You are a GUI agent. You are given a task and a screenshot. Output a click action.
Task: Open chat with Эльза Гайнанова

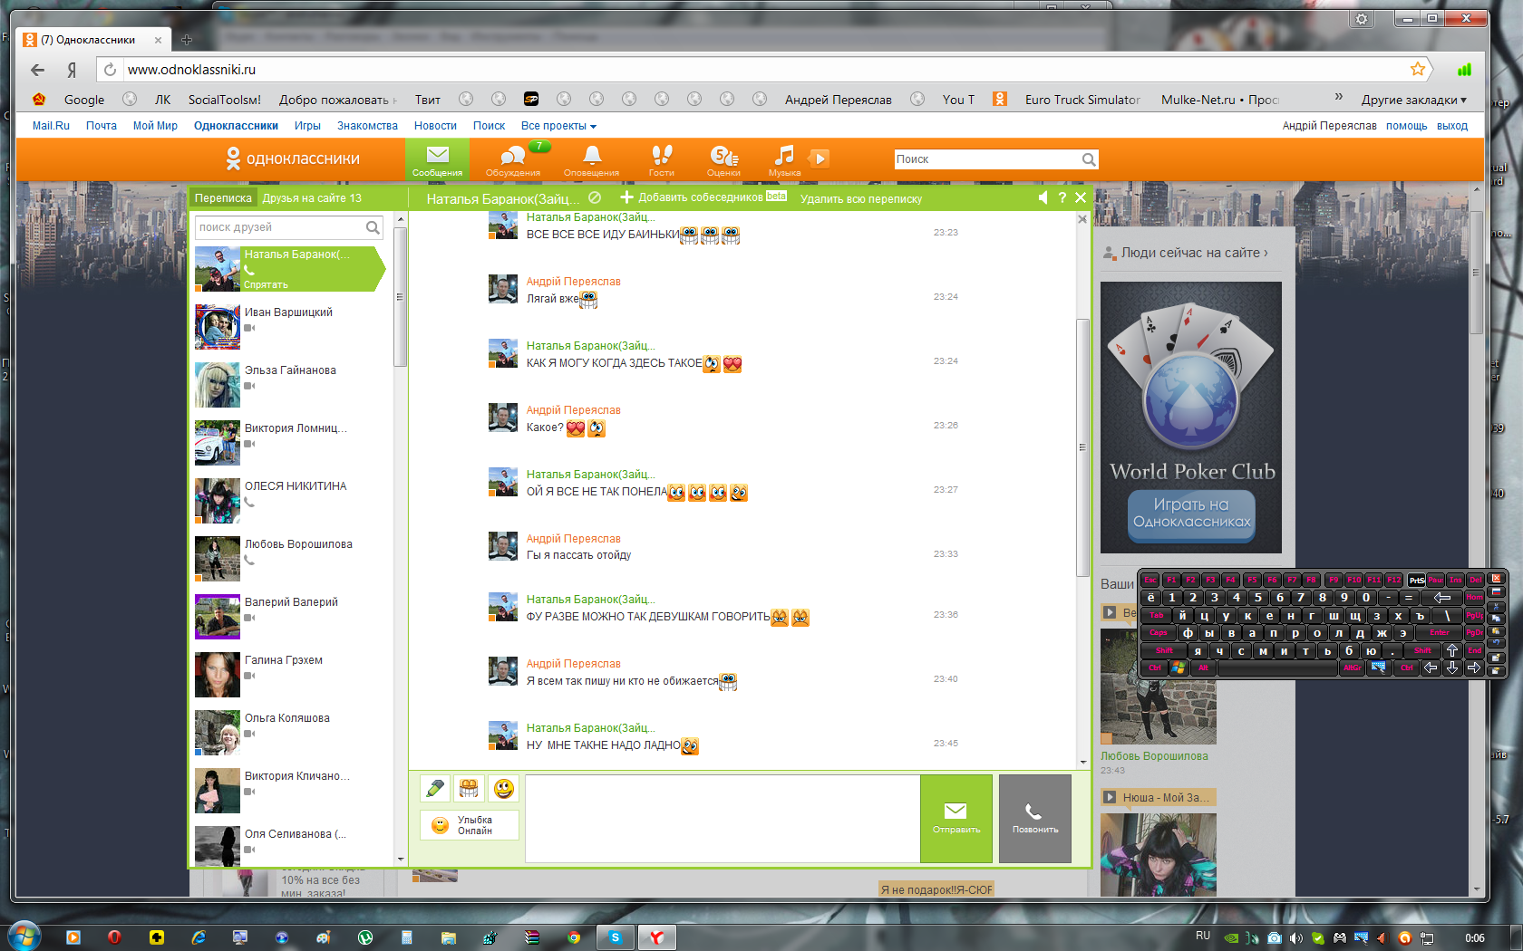(290, 370)
